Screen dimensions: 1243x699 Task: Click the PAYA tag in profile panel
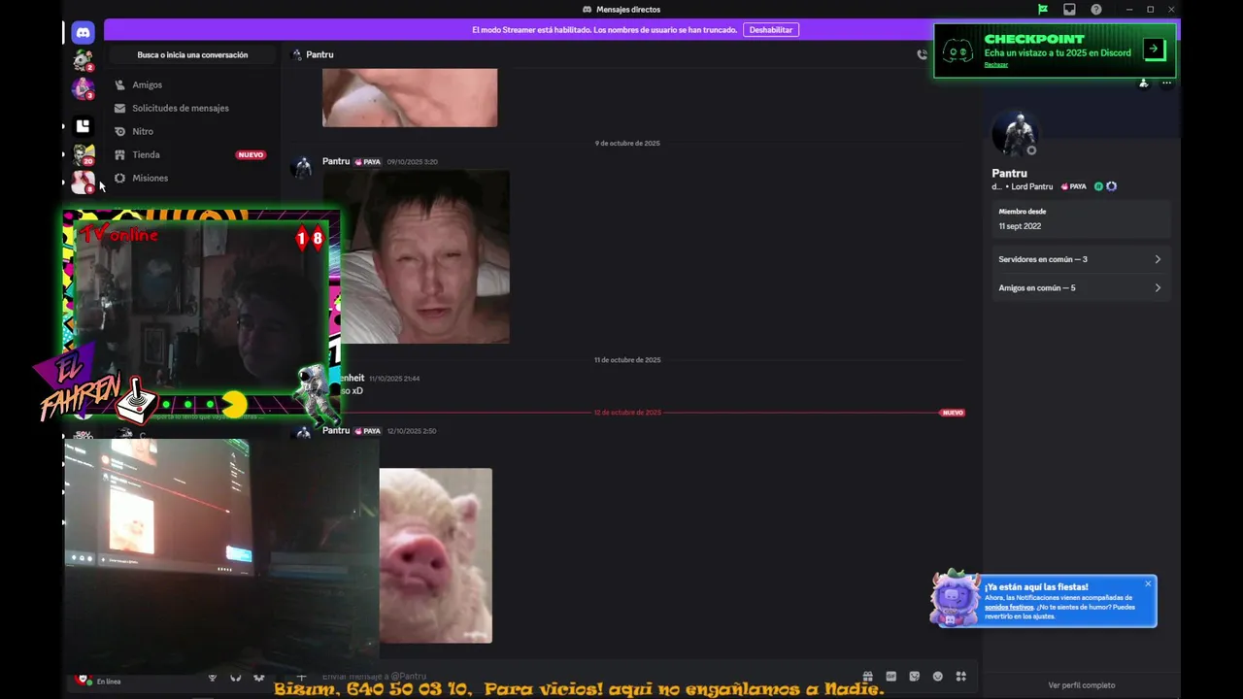click(1074, 186)
